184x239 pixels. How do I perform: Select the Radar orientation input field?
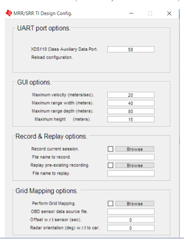(x=131, y=228)
